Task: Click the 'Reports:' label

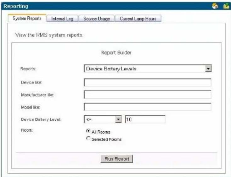Action: [28, 69]
